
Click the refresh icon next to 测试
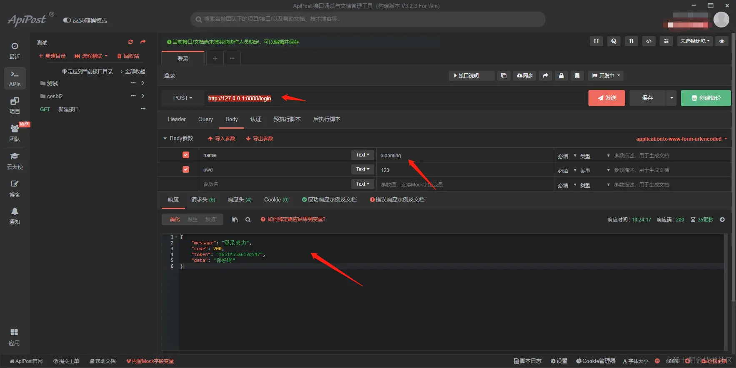pos(130,42)
